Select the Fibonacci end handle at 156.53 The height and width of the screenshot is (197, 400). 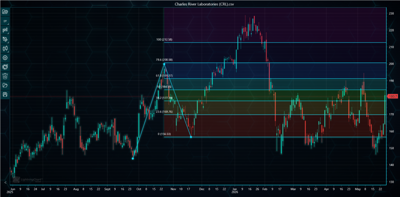(x=191, y=137)
